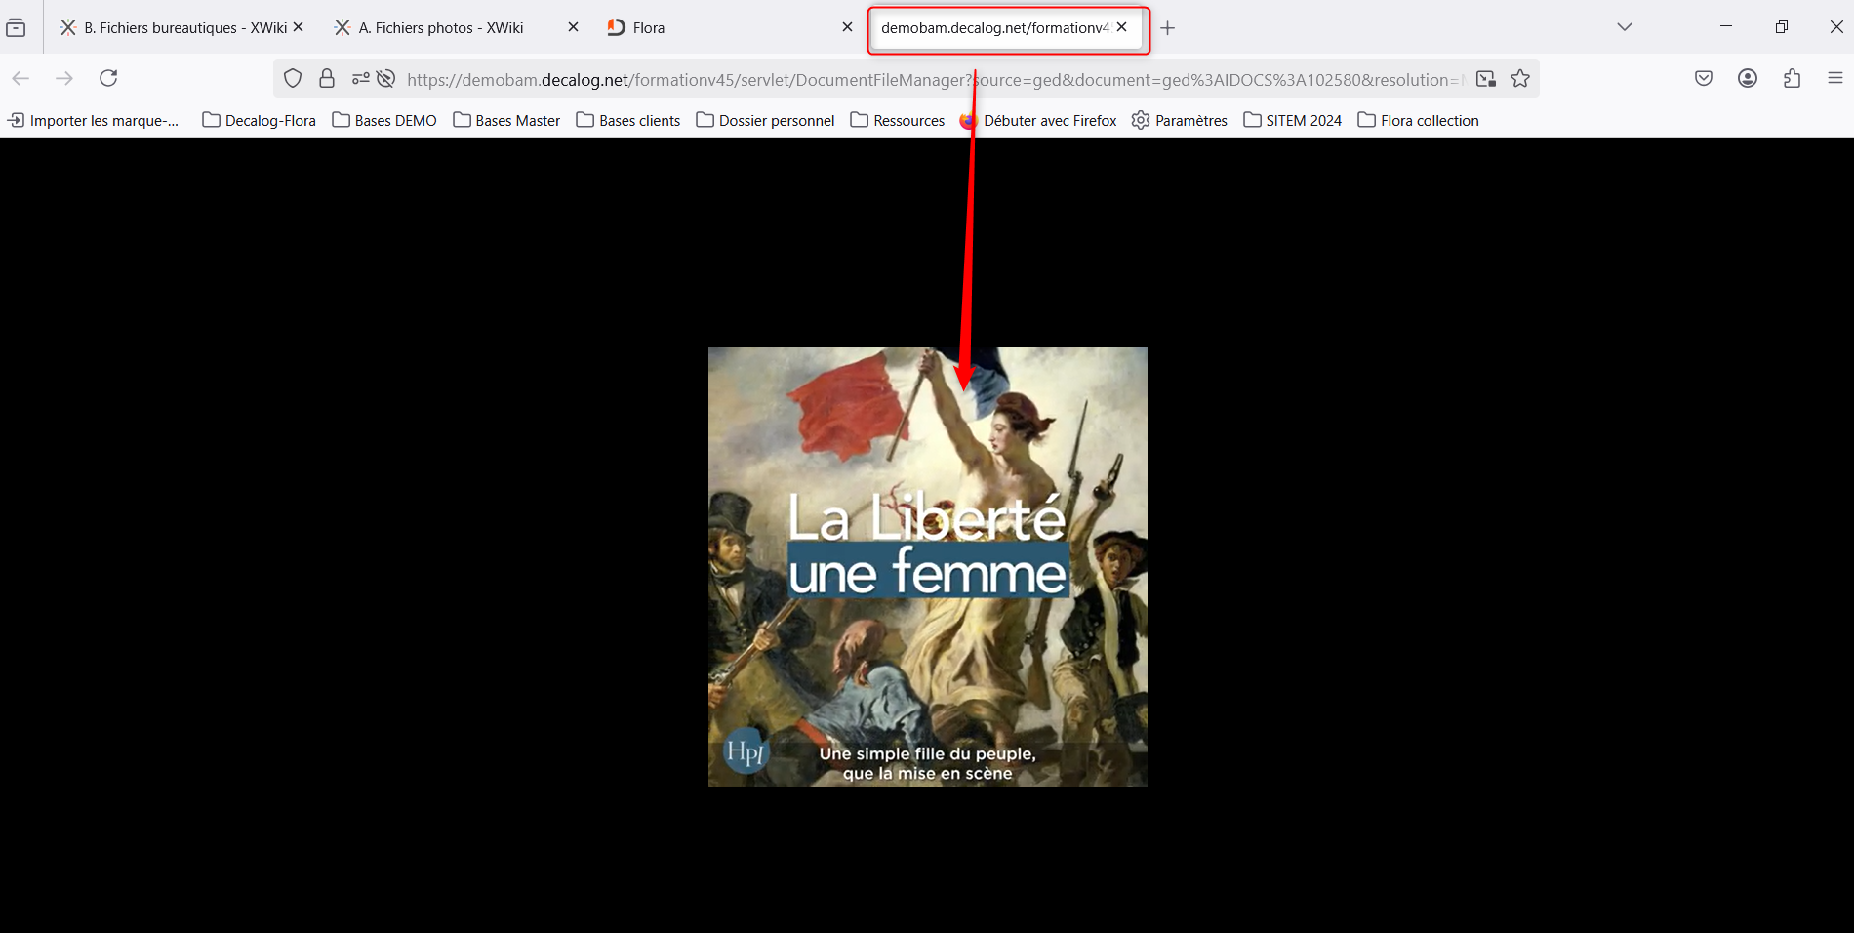This screenshot has height=933, width=1854.
Task: Toggle the site permissions control in the address bar
Action: (360, 79)
